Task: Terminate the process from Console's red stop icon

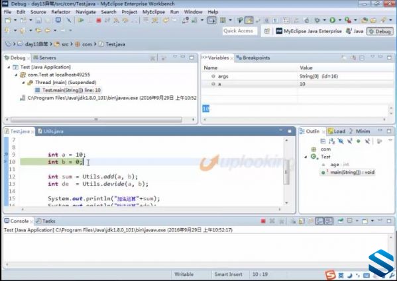Action: (x=263, y=221)
